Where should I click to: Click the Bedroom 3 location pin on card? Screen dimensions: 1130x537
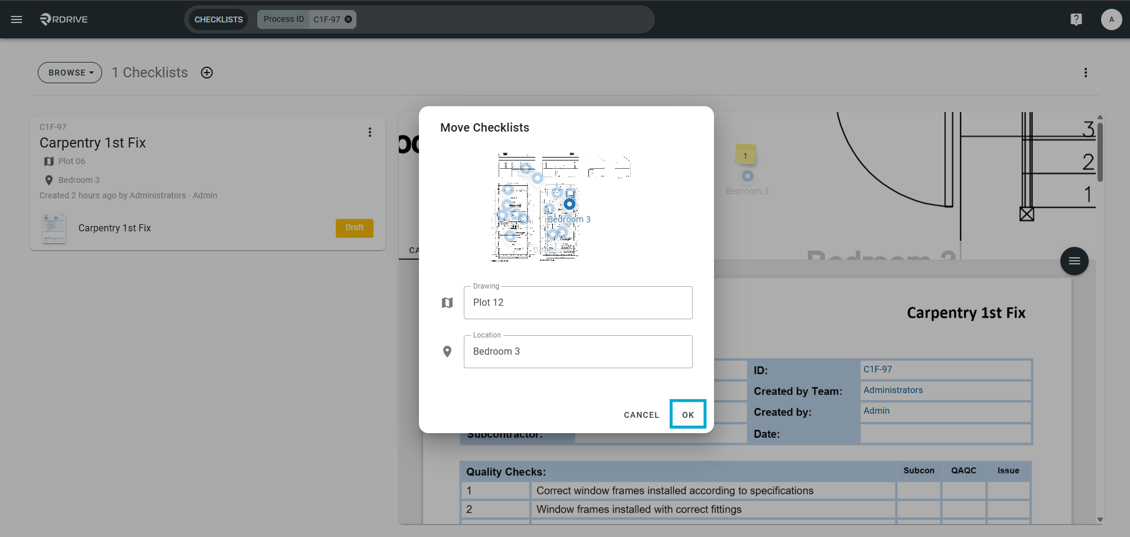pos(49,180)
